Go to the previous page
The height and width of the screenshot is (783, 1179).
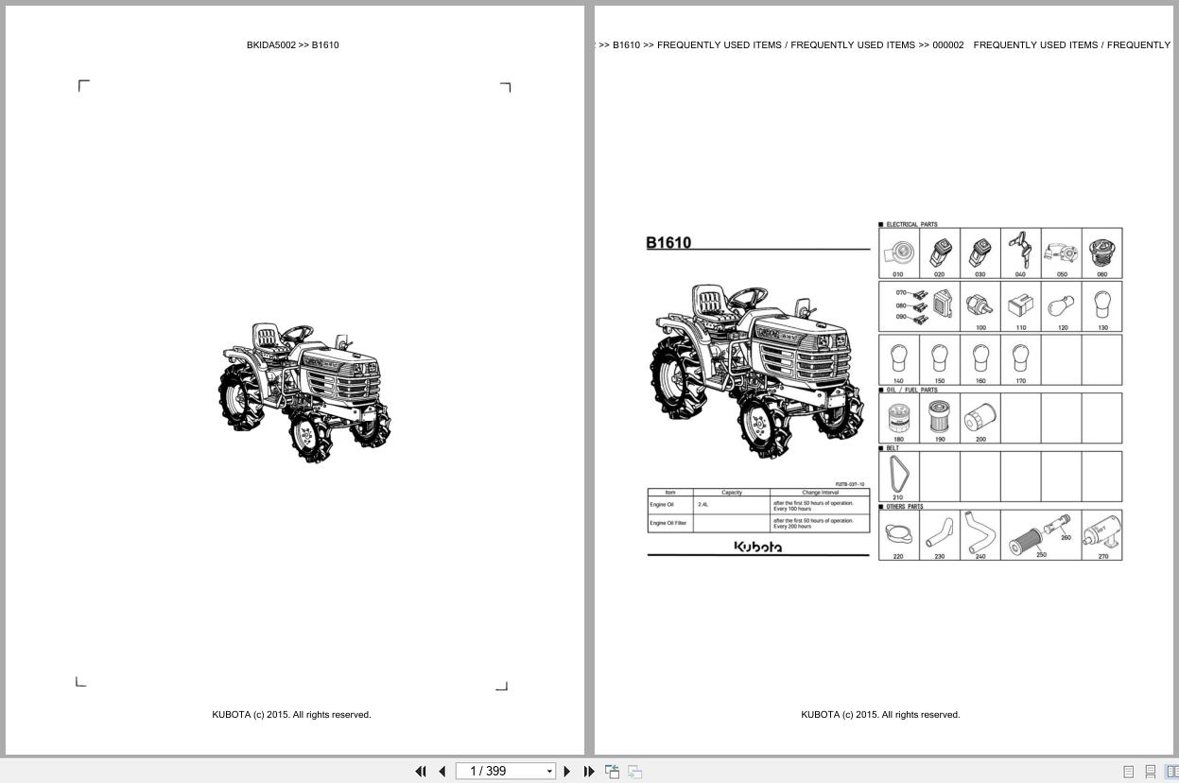[442, 772]
